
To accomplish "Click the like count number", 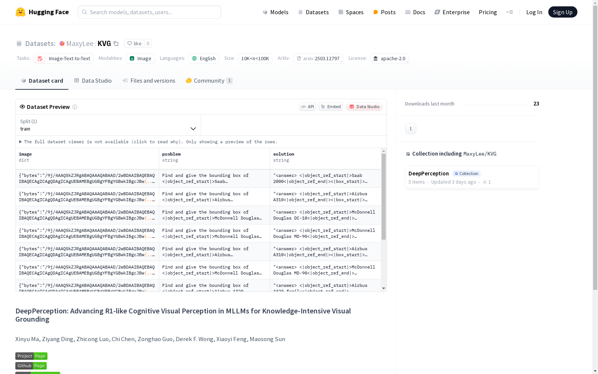I will click(x=148, y=43).
